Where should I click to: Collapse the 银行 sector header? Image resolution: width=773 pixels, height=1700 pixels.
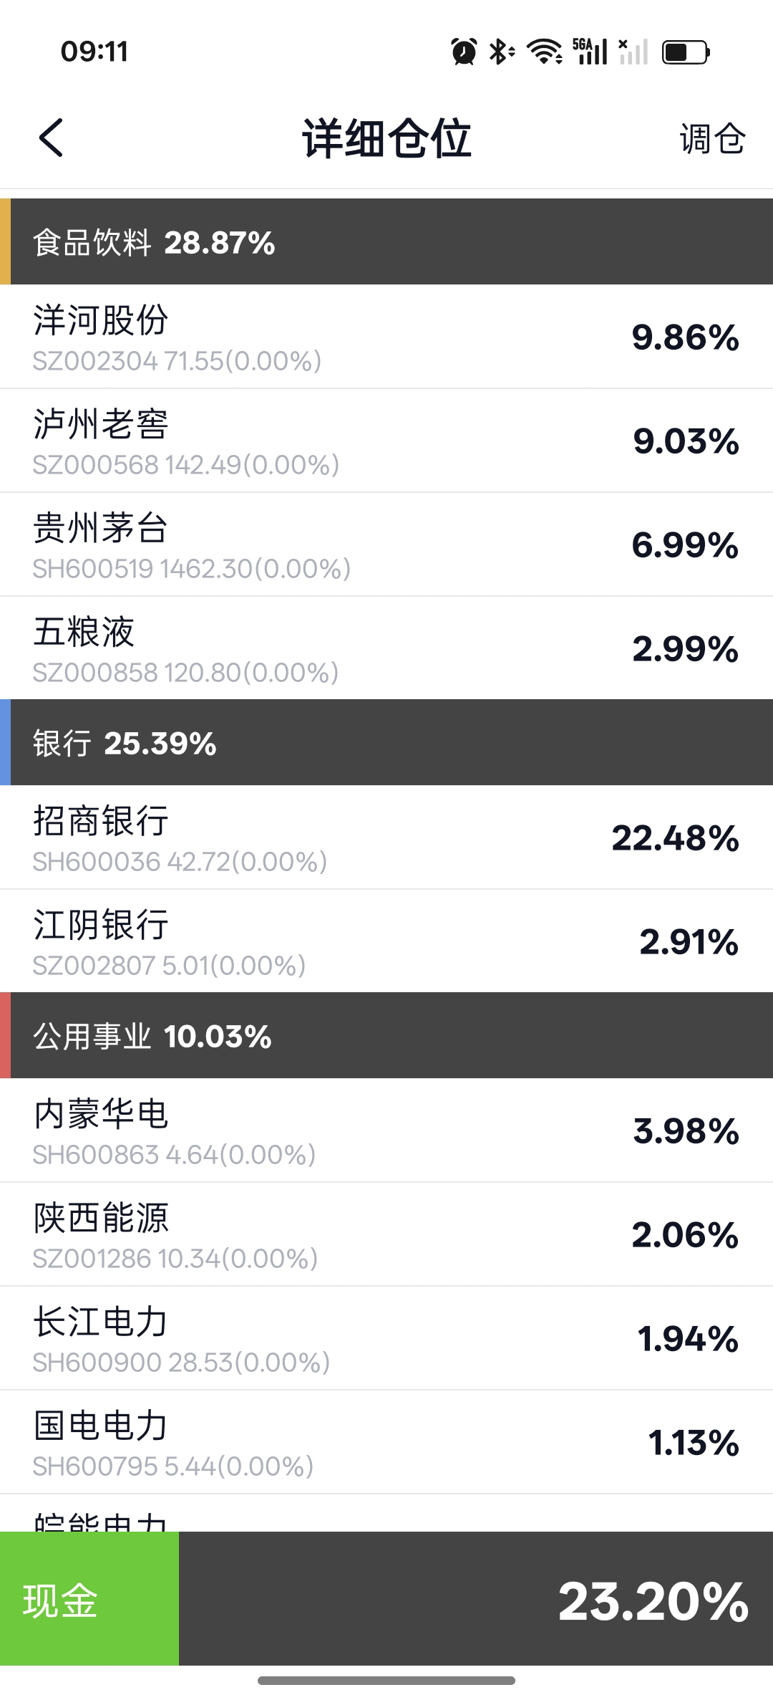click(x=386, y=743)
